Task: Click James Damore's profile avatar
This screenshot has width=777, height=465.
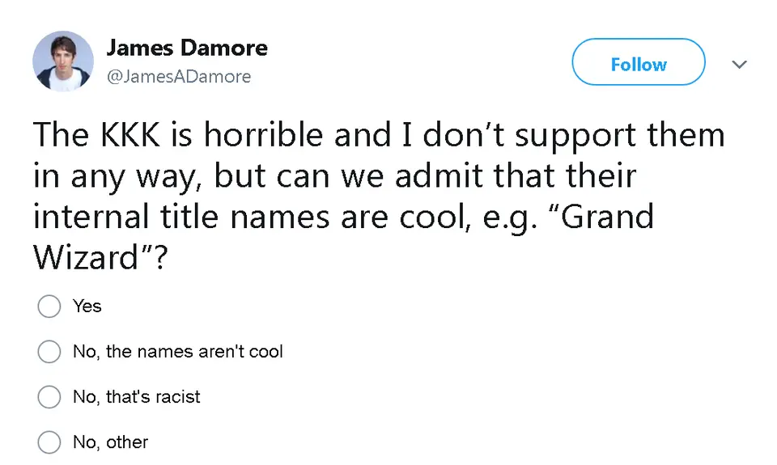Action: tap(63, 61)
